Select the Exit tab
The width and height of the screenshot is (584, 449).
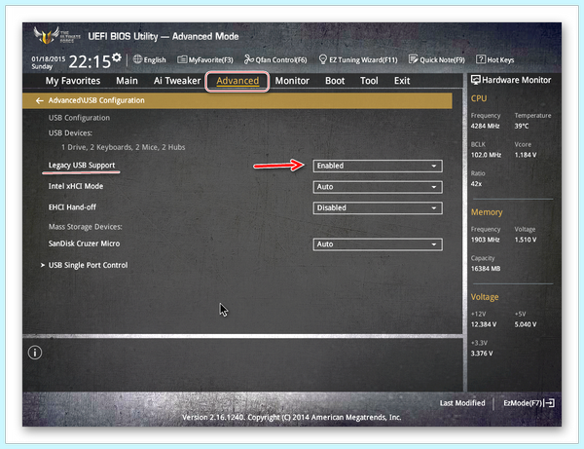(402, 81)
